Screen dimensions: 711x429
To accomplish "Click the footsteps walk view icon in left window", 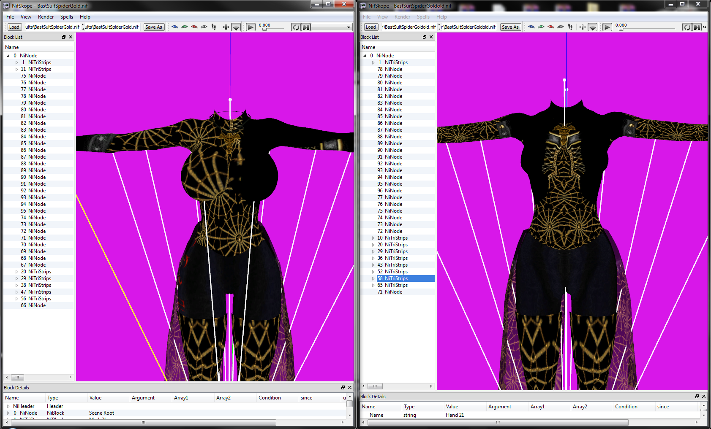I will (x=214, y=27).
